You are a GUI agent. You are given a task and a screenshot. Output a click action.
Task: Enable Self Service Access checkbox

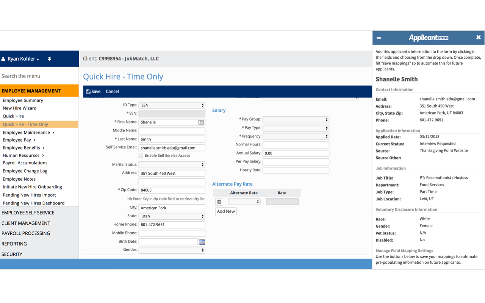click(141, 156)
